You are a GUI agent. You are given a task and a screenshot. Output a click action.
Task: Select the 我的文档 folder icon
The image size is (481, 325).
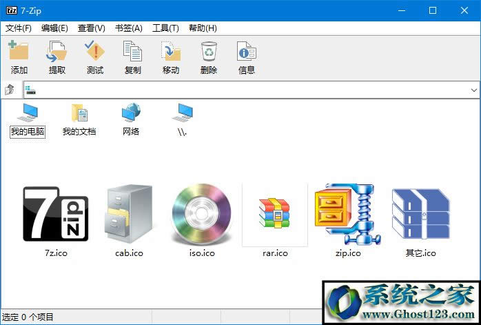click(79, 112)
